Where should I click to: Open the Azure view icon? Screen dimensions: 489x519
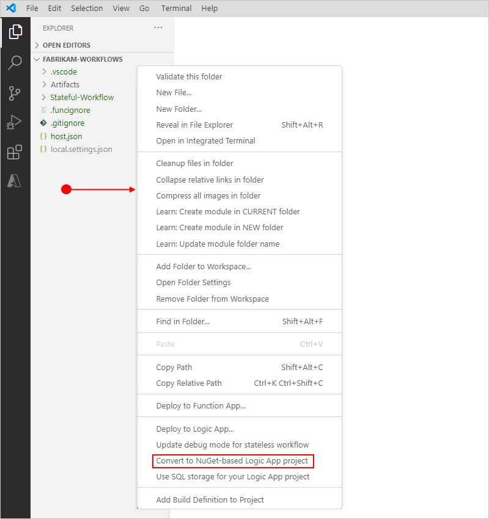pos(14,181)
